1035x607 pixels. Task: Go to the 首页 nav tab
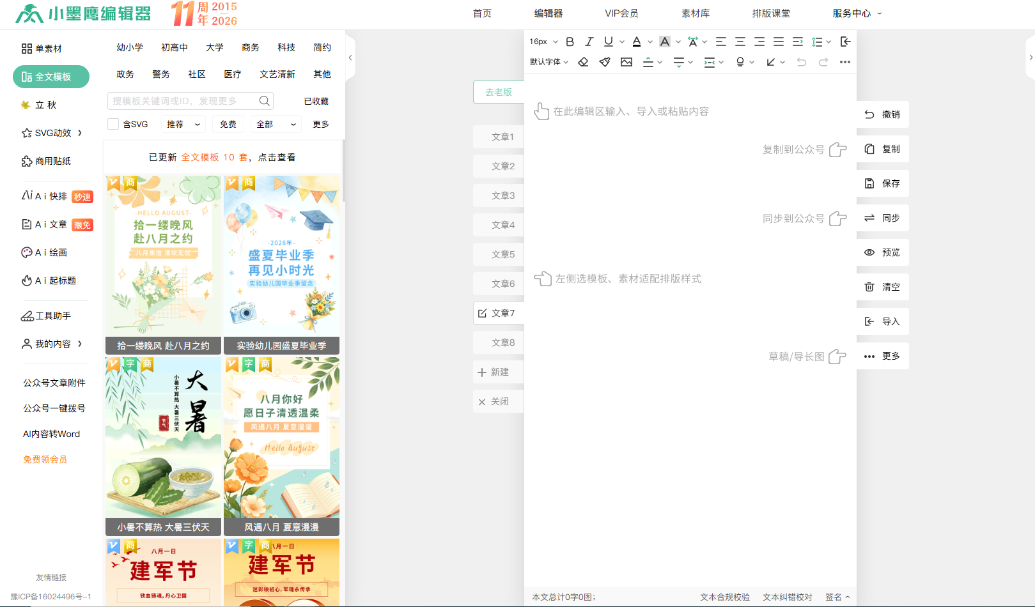pos(482,13)
